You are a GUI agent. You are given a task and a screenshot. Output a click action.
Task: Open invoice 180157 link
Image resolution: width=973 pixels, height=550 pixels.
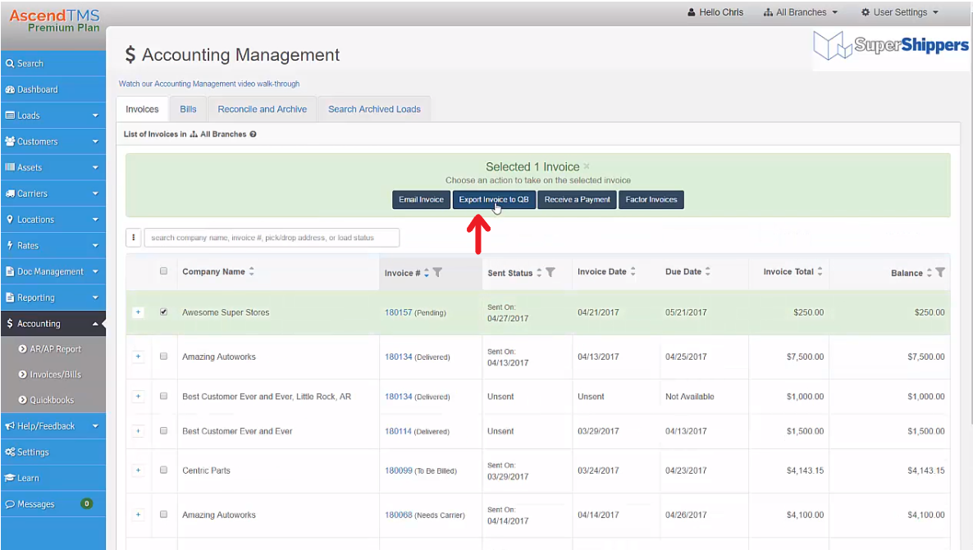(x=399, y=312)
